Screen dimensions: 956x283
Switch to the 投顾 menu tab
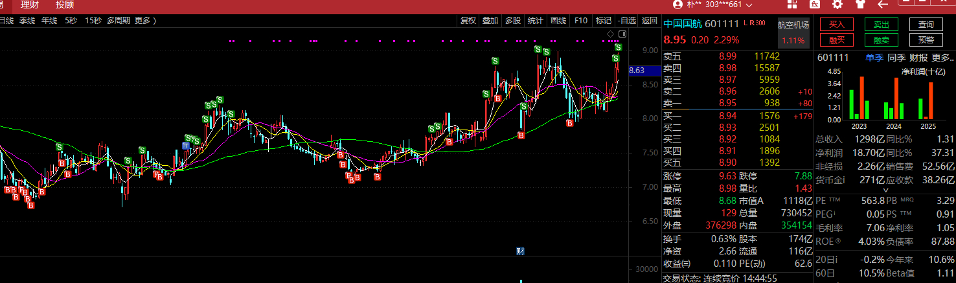[65, 5]
